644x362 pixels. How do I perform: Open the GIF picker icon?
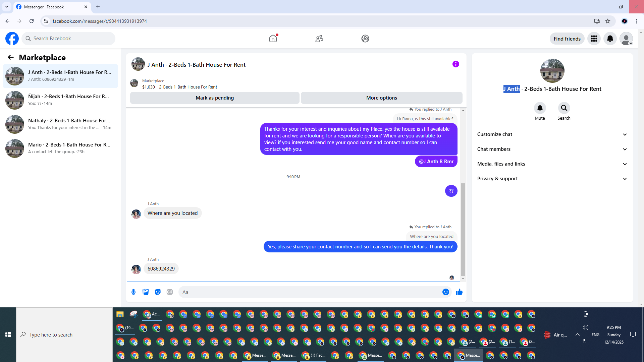pyautogui.click(x=170, y=292)
